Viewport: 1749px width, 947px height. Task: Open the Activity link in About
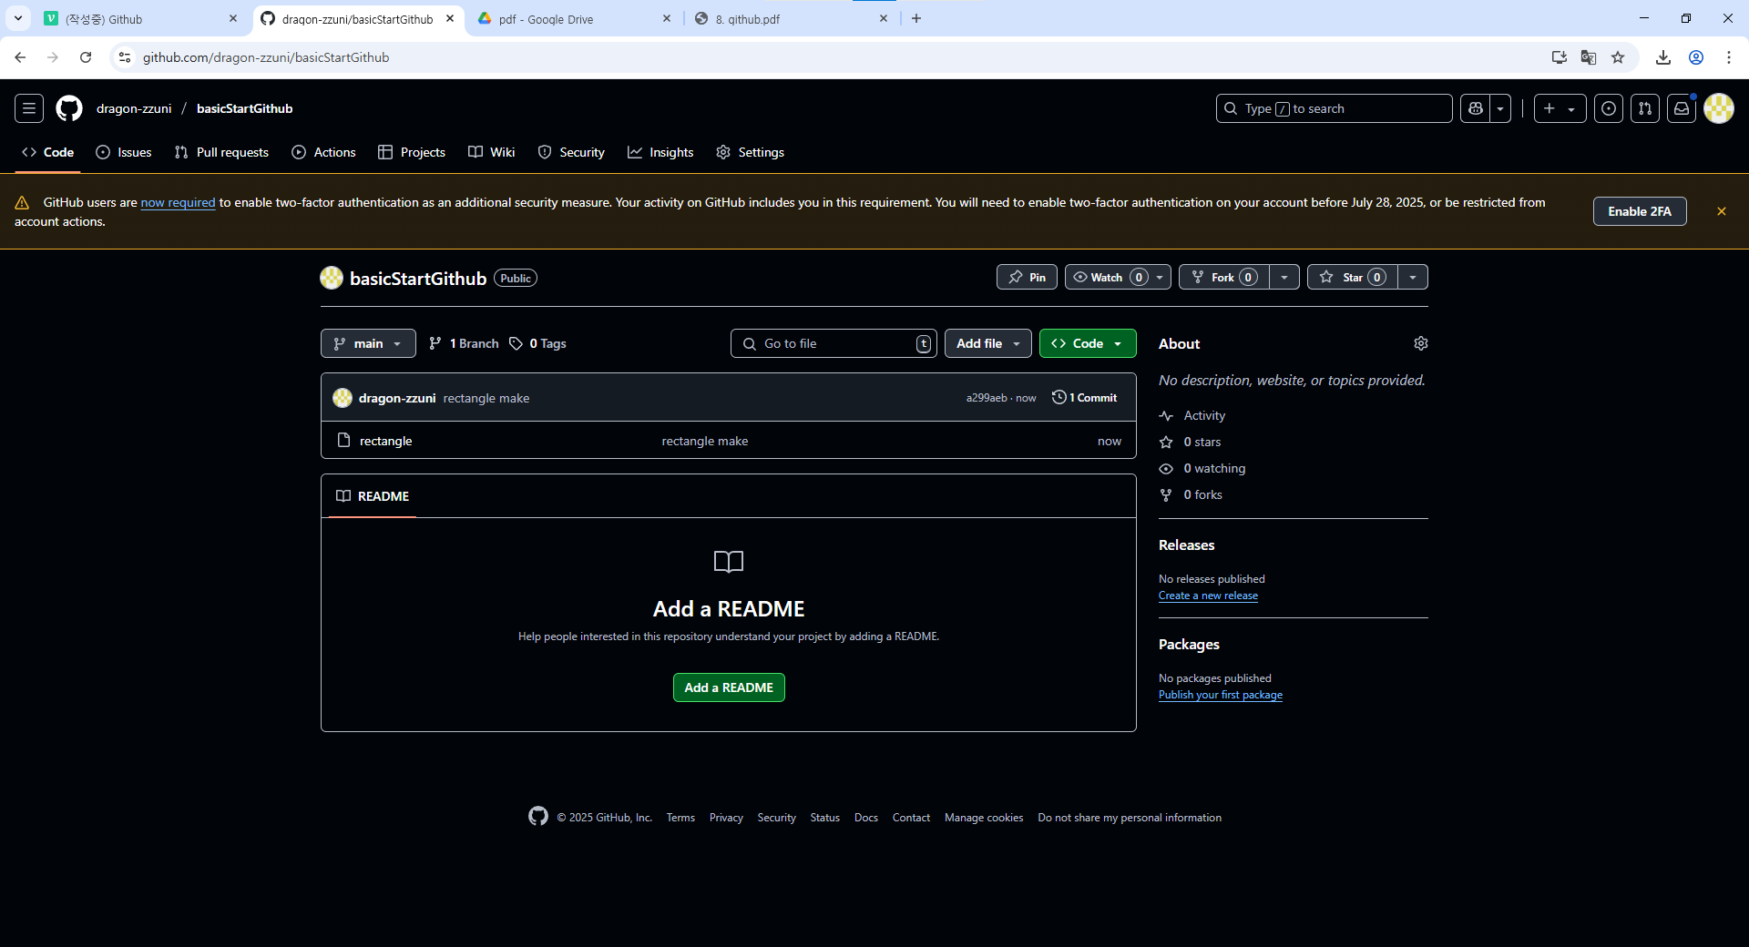tap(1193, 415)
